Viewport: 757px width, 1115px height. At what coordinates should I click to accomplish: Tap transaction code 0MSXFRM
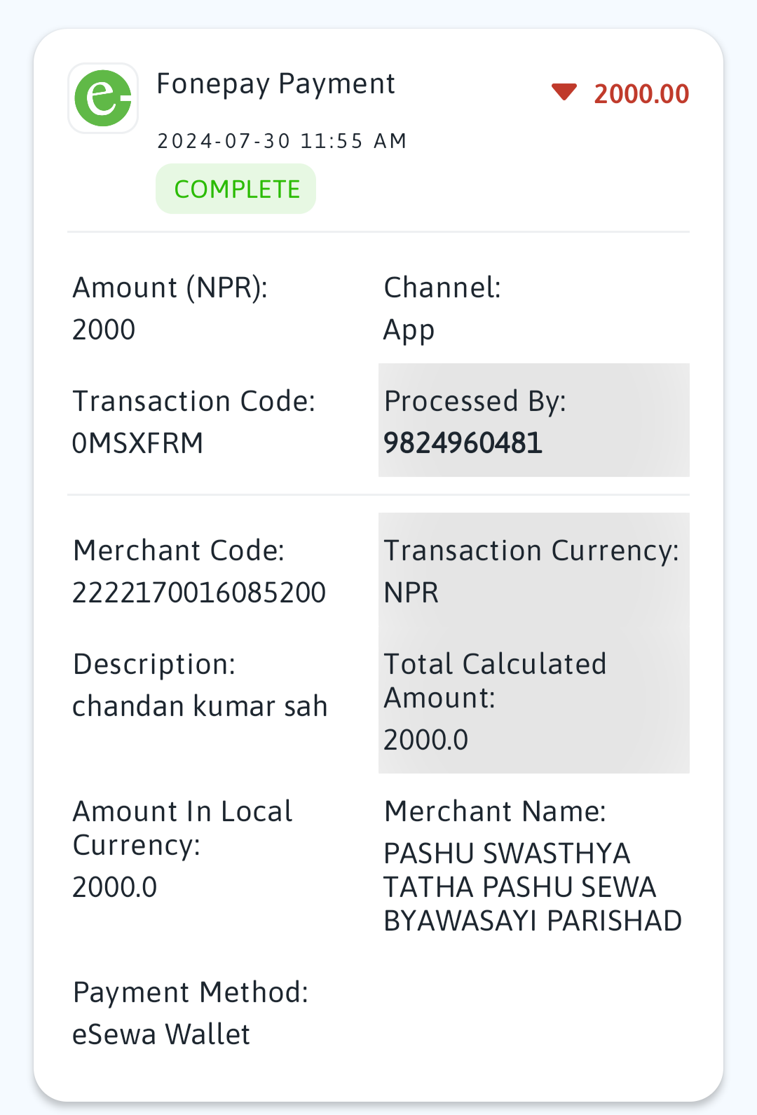pyautogui.click(x=138, y=443)
